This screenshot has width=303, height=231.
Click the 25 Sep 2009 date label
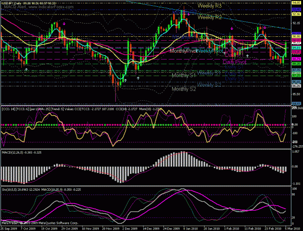point(8,229)
